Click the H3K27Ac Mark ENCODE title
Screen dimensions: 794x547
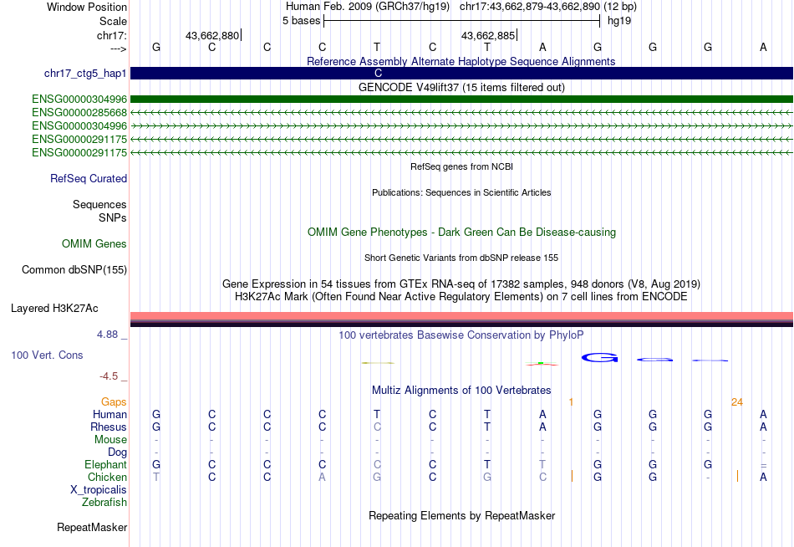[461, 297]
